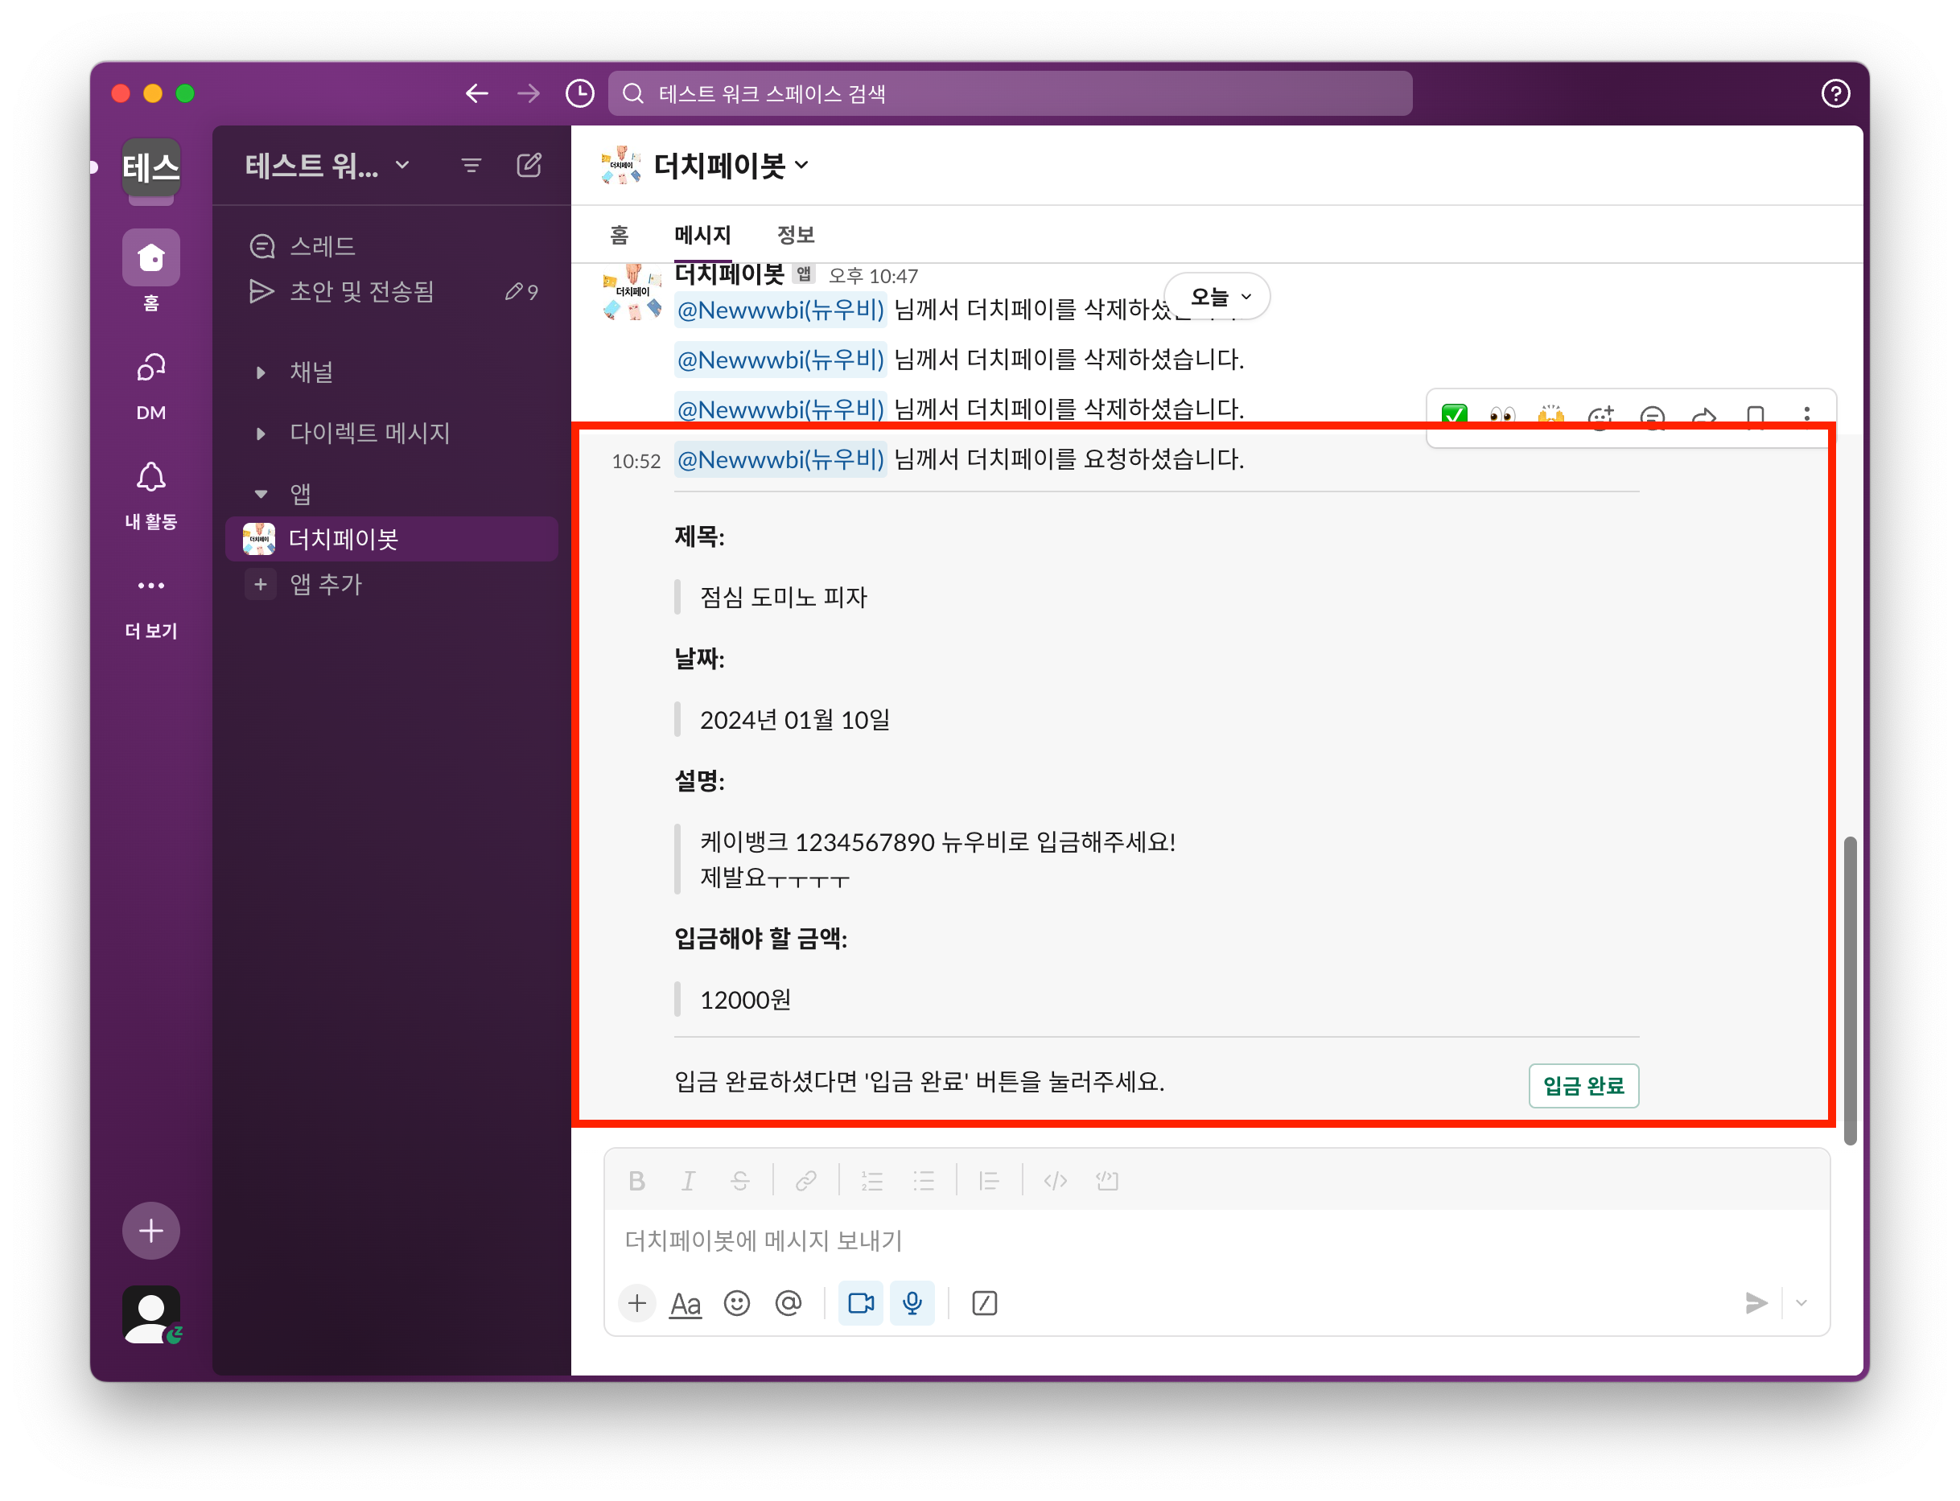The width and height of the screenshot is (1960, 1501).
Task: Select the 테스 workspace tile
Action: tap(151, 167)
